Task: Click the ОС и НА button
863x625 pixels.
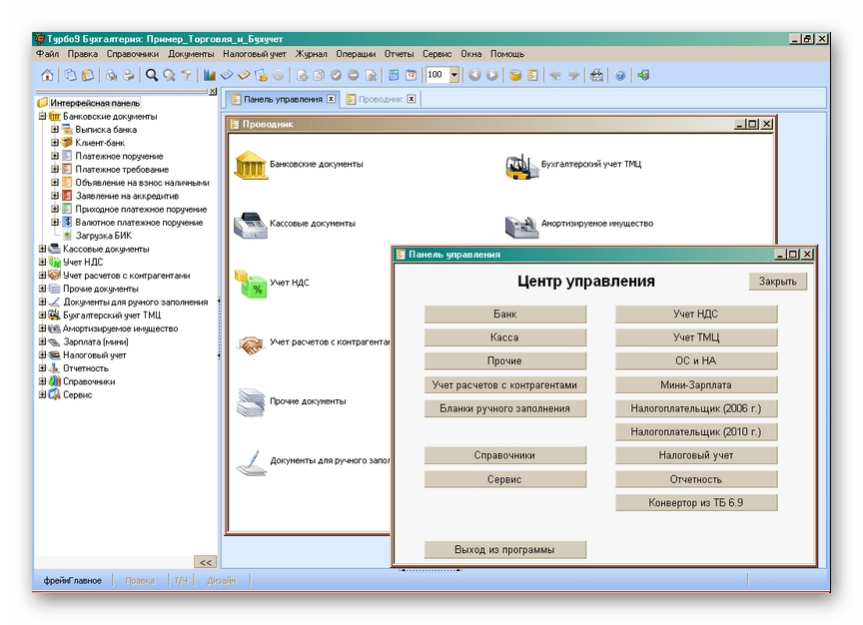Action: click(696, 360)
